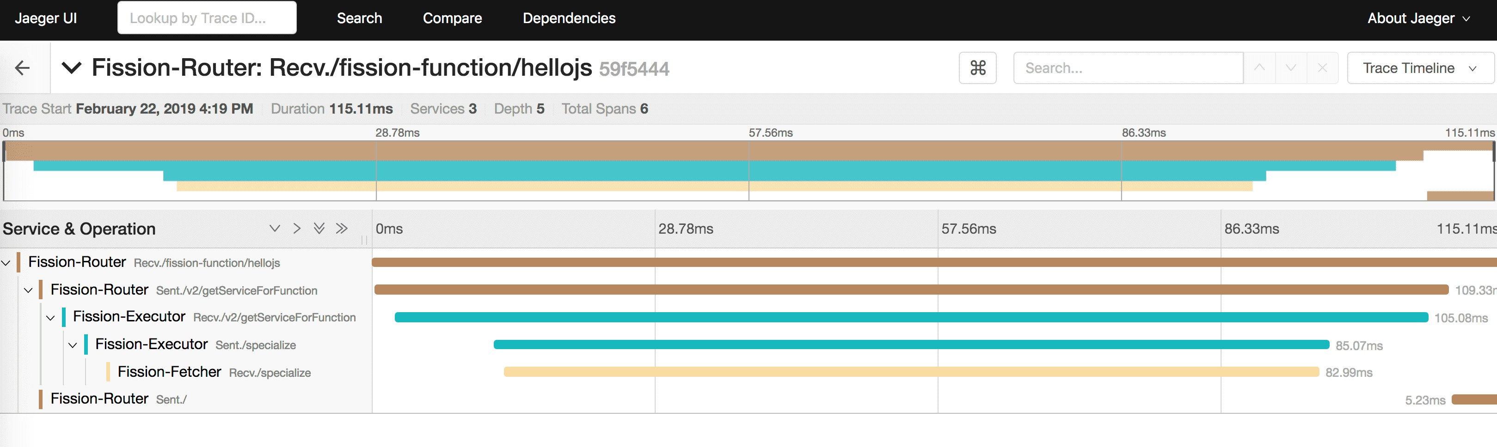Expand all spans double-chevron icon
Image resolution: width=1497 pixels, height=447 pixels.
[319, 228]
